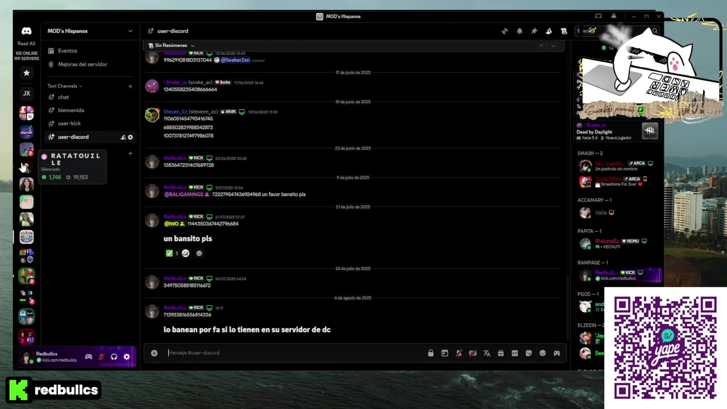727x409 pixels.
Task: Select message ID 1383647231407689728
Action: (x=189, y=165)
